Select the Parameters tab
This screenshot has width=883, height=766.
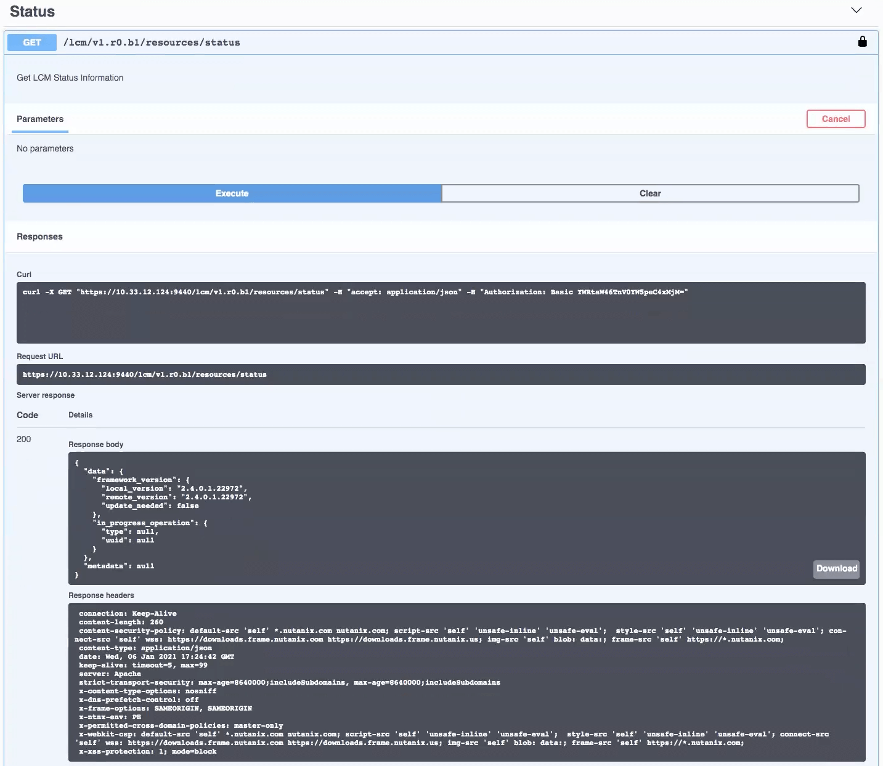(40, 119)
